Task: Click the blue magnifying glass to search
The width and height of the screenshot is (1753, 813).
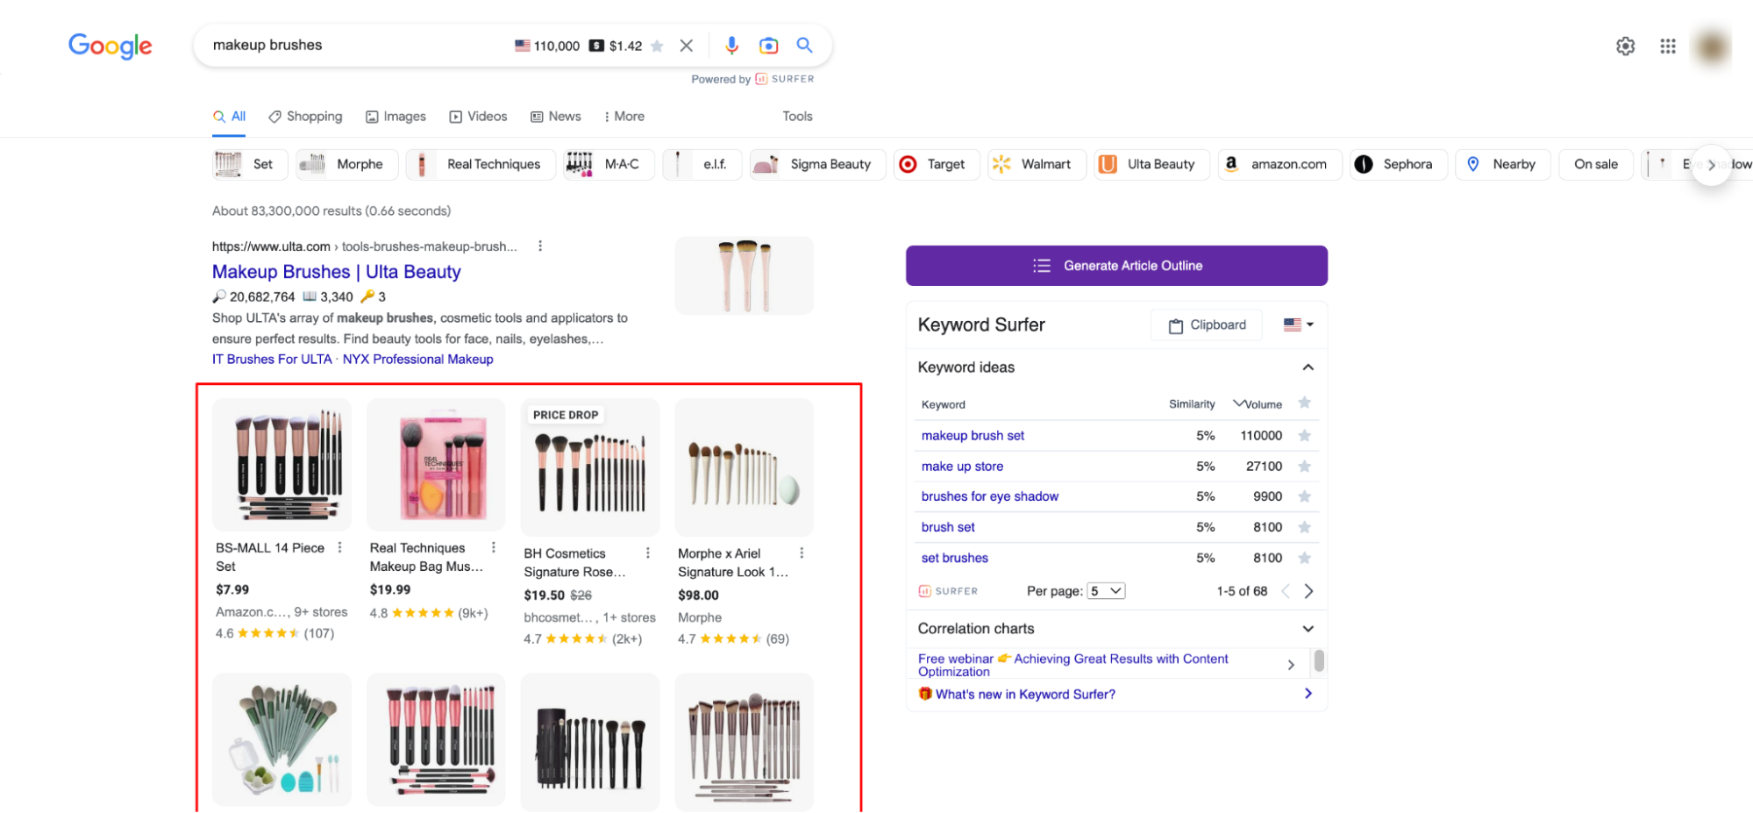Action: click(x=804, y=45)
